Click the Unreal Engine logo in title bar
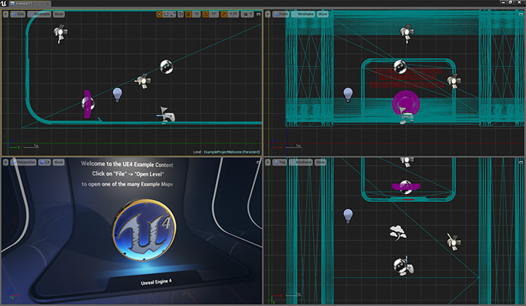Image resolution: width=526 pixels, height=306 pixels. click(4, 4)
